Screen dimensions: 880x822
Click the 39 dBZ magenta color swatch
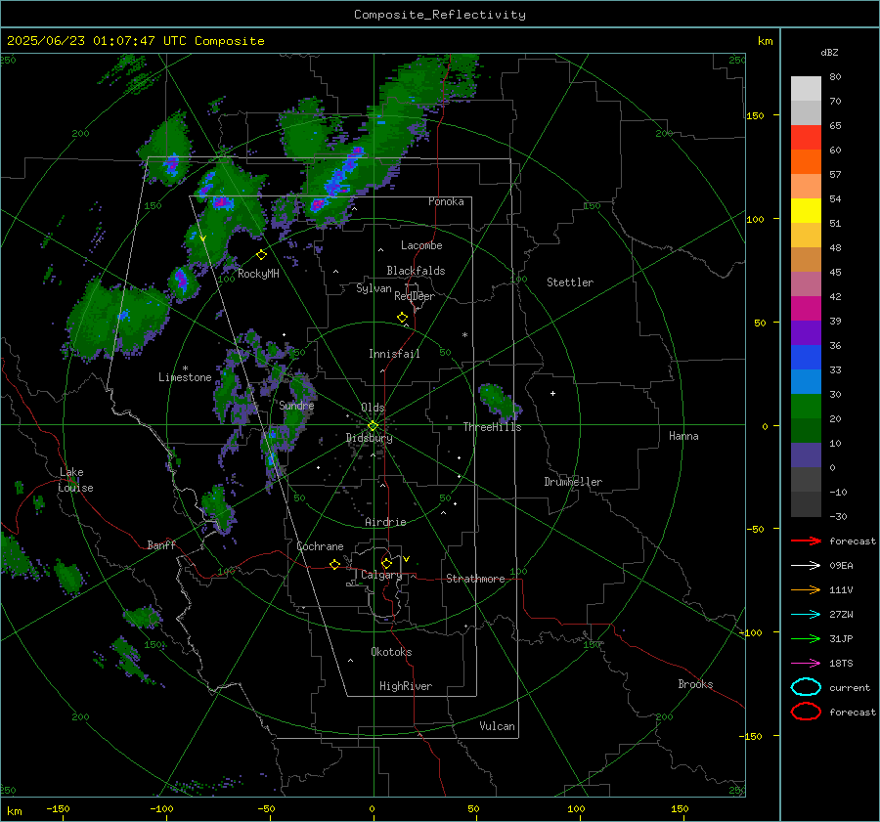click(x=806, y=309)
